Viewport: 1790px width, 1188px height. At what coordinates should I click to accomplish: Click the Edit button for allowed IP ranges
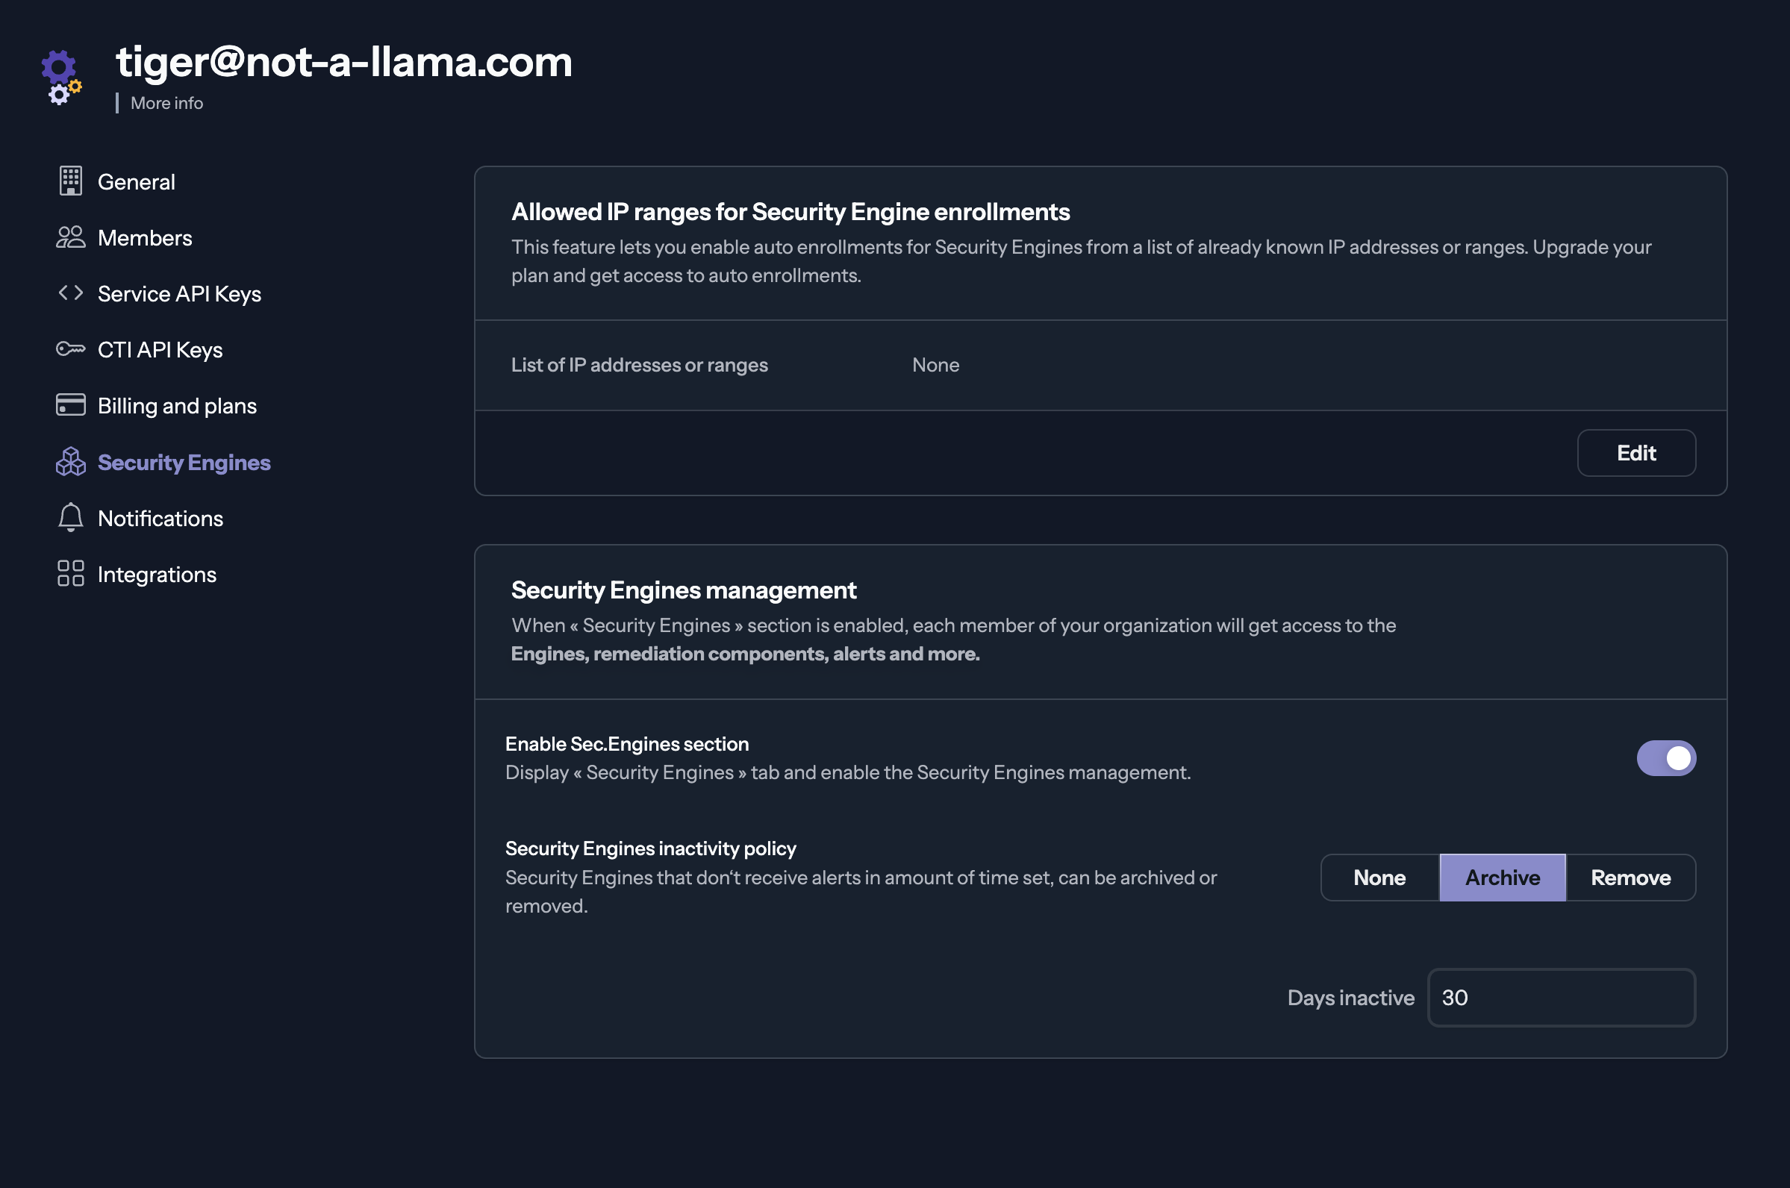pos(1636,452)
